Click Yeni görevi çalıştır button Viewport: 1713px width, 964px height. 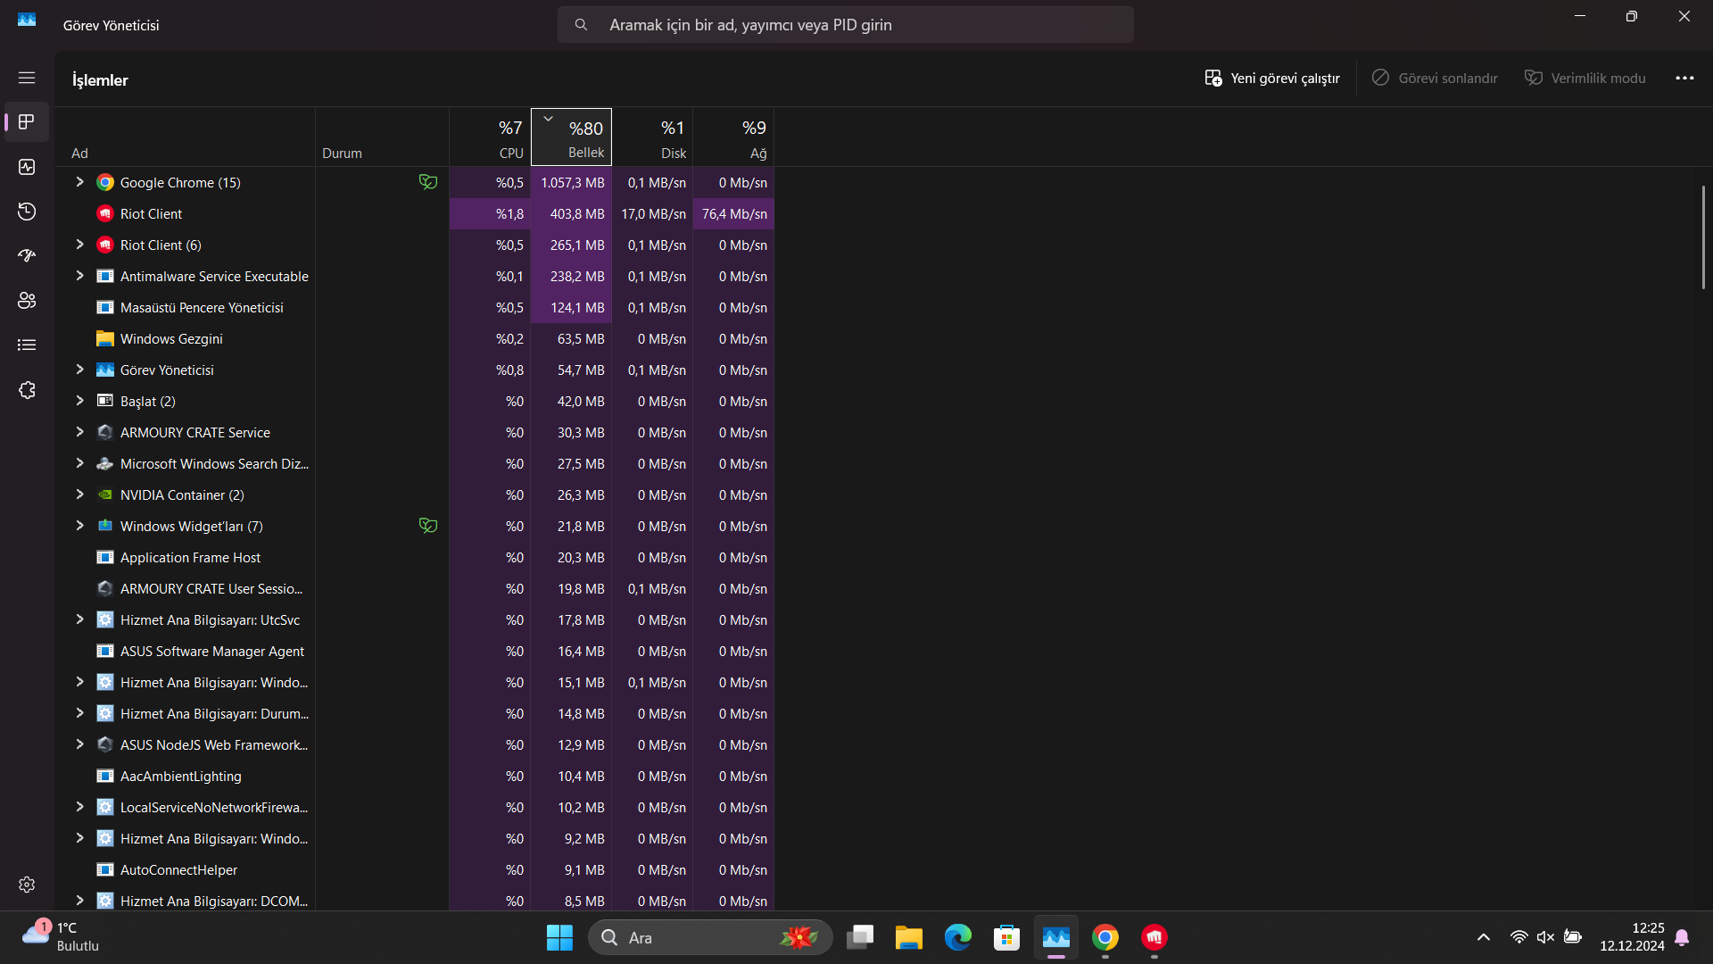point(1272,79)
